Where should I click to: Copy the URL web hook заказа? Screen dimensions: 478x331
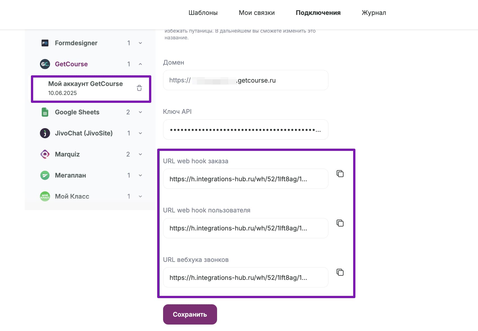point(340,174)
